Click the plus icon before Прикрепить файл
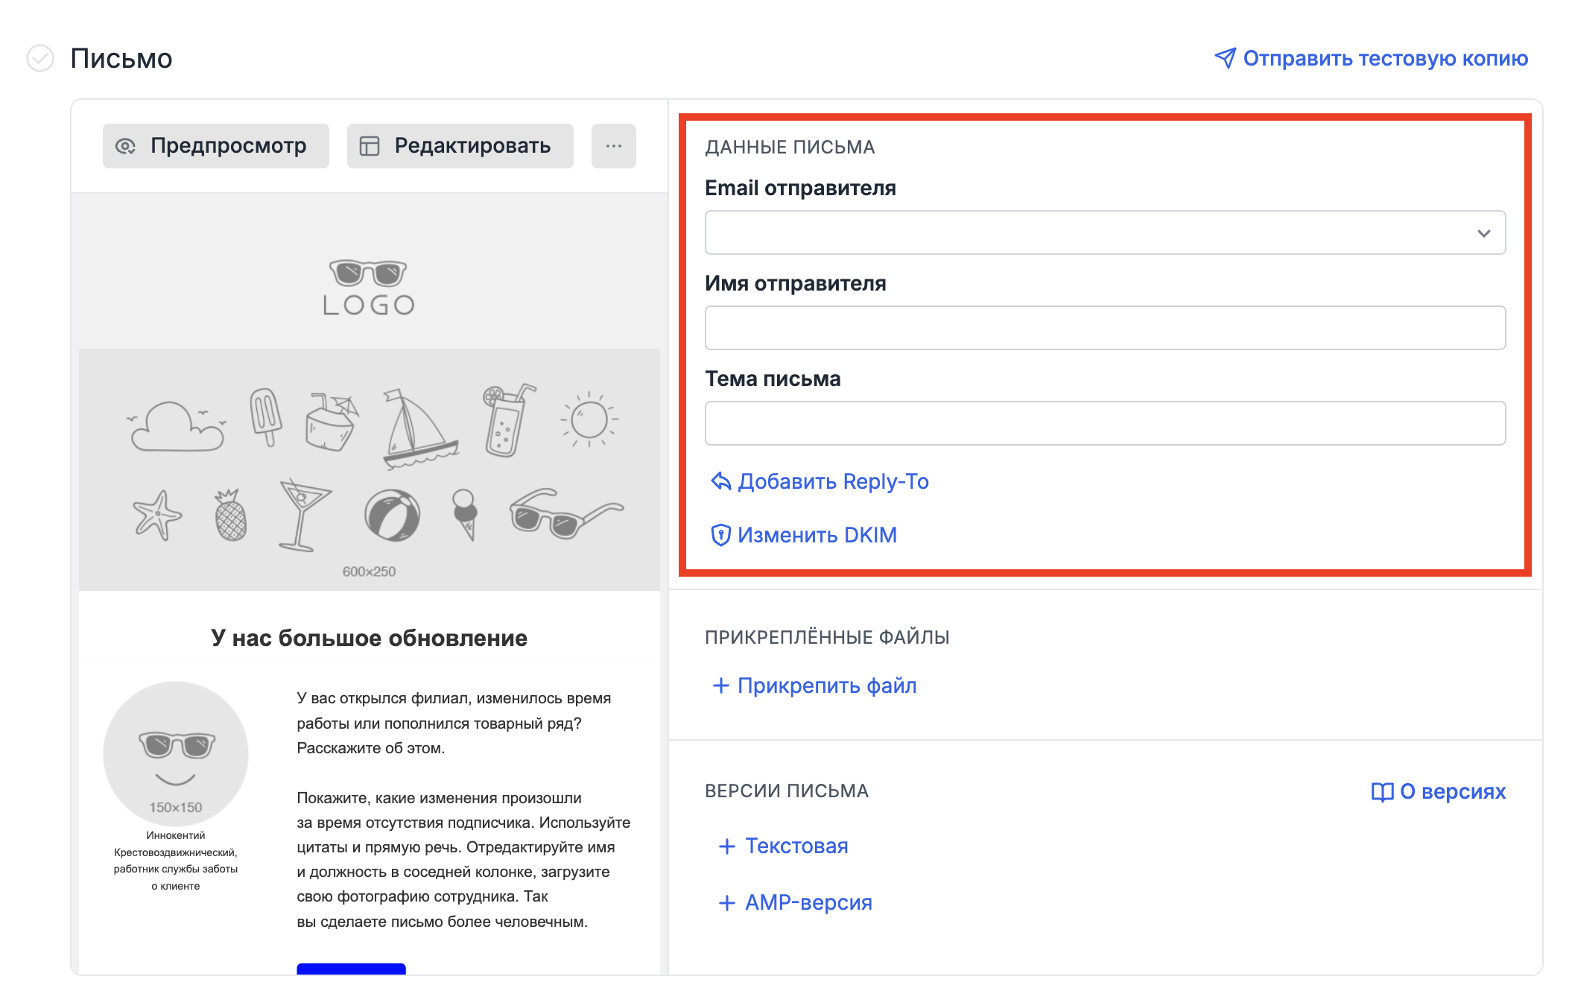This screenshot has height=985, width=1572. (x=720, y=685)
